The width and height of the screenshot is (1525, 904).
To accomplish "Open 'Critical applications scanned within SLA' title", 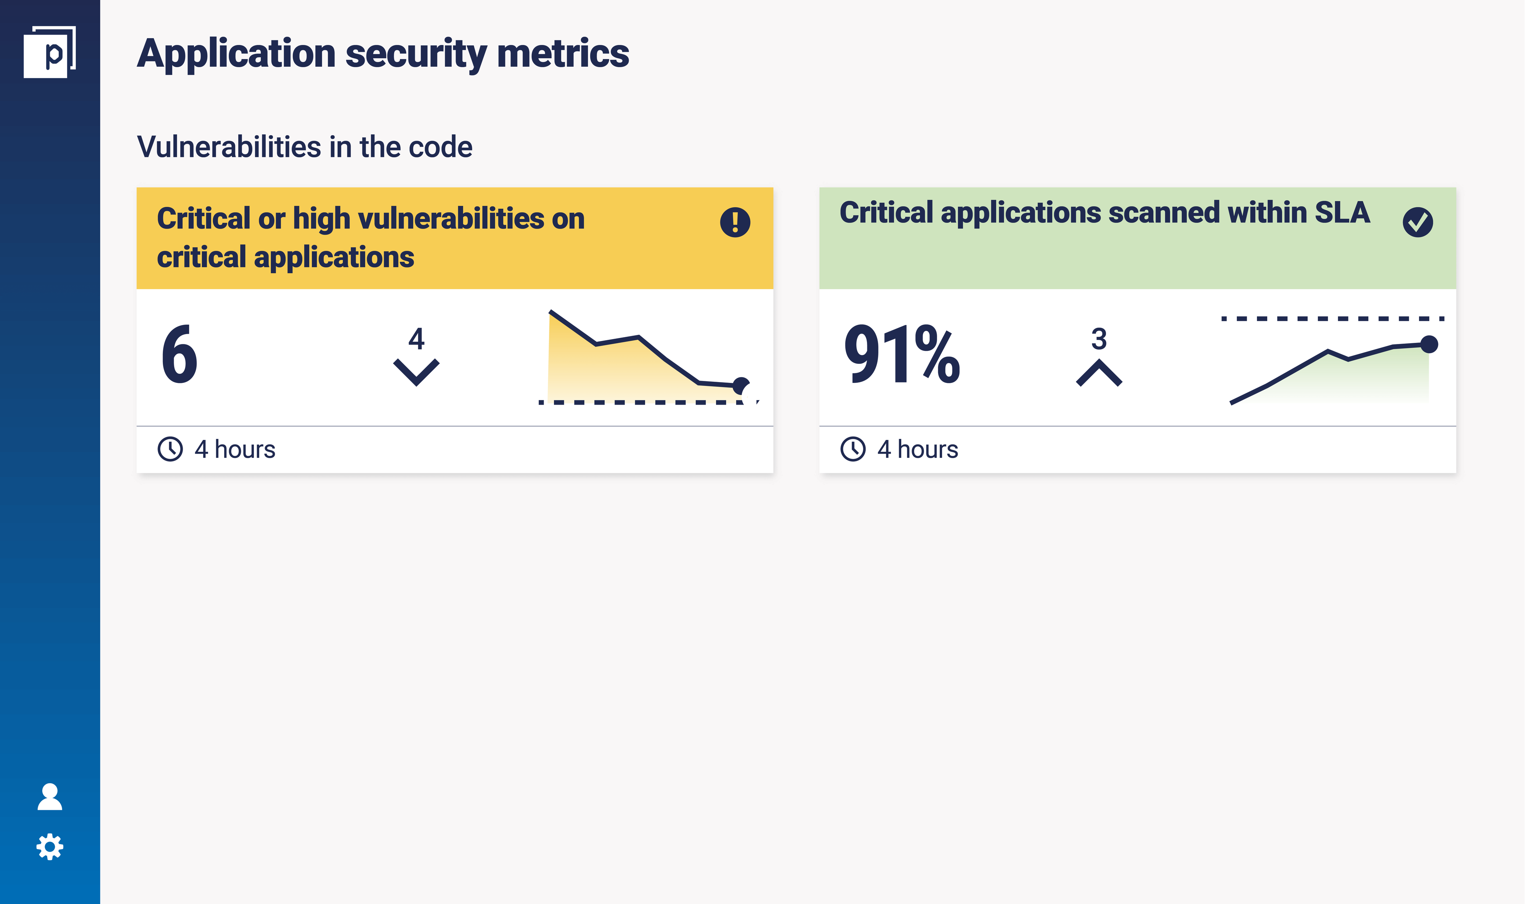I will pyautogui.click(x=1104, y=213).
